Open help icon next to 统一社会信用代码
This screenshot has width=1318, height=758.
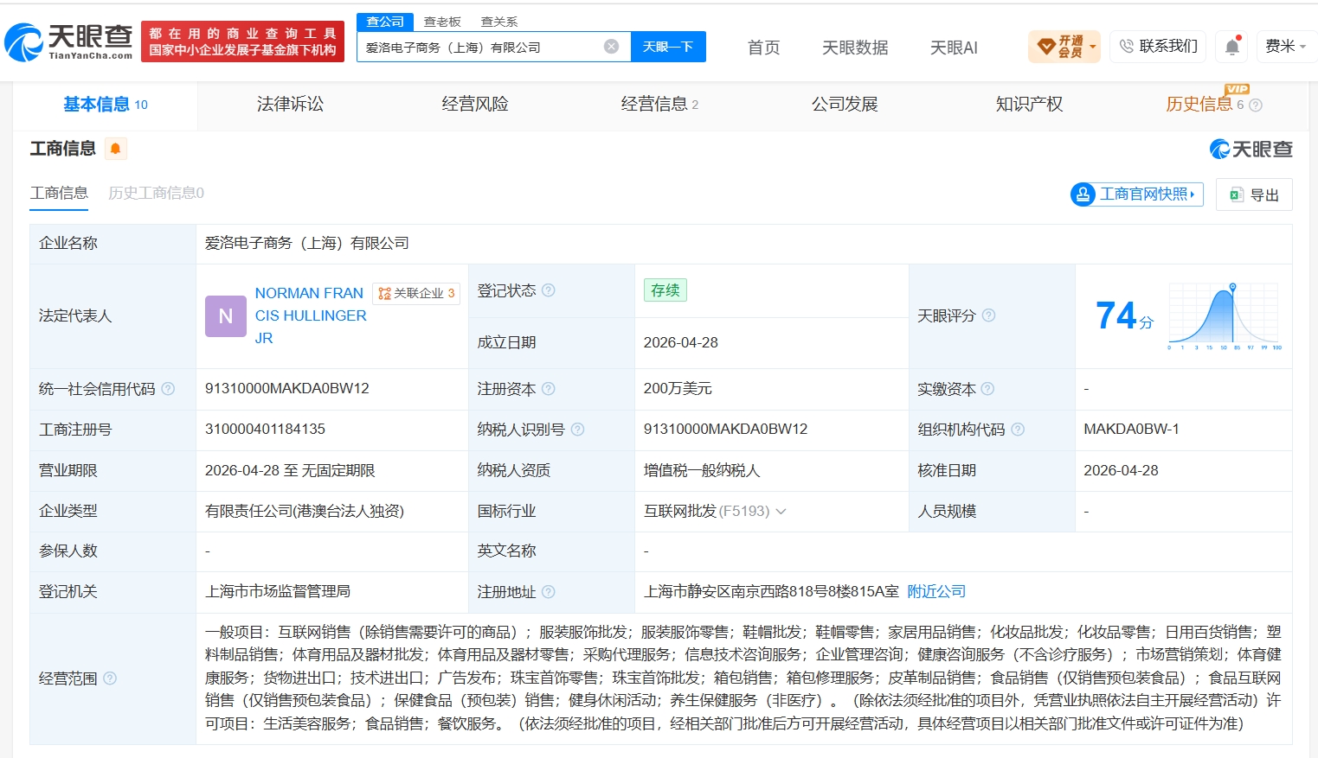168,389
